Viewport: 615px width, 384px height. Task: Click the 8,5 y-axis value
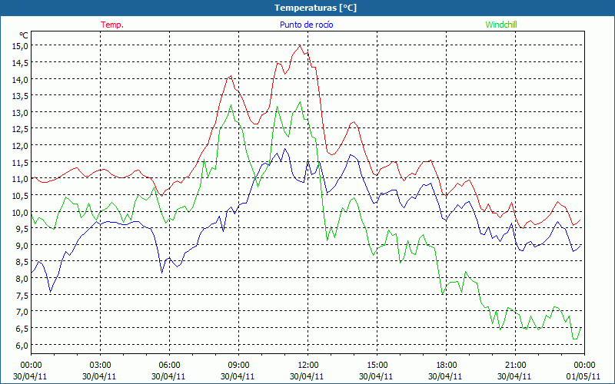(22, 262)
